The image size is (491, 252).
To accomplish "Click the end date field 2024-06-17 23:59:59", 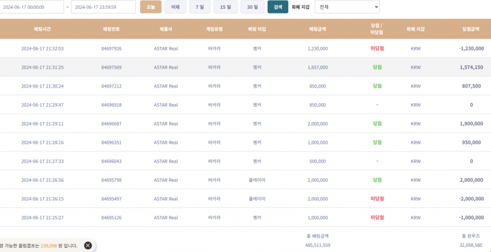I will [103, 7].
